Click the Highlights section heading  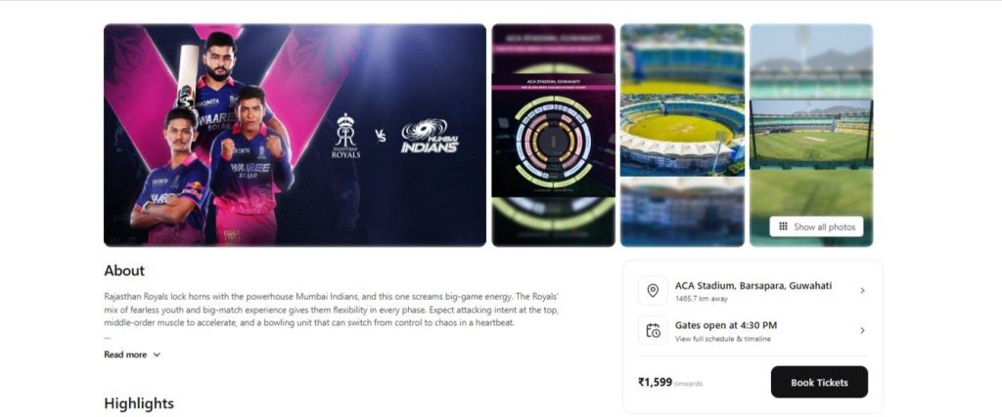tap(139, 403)
